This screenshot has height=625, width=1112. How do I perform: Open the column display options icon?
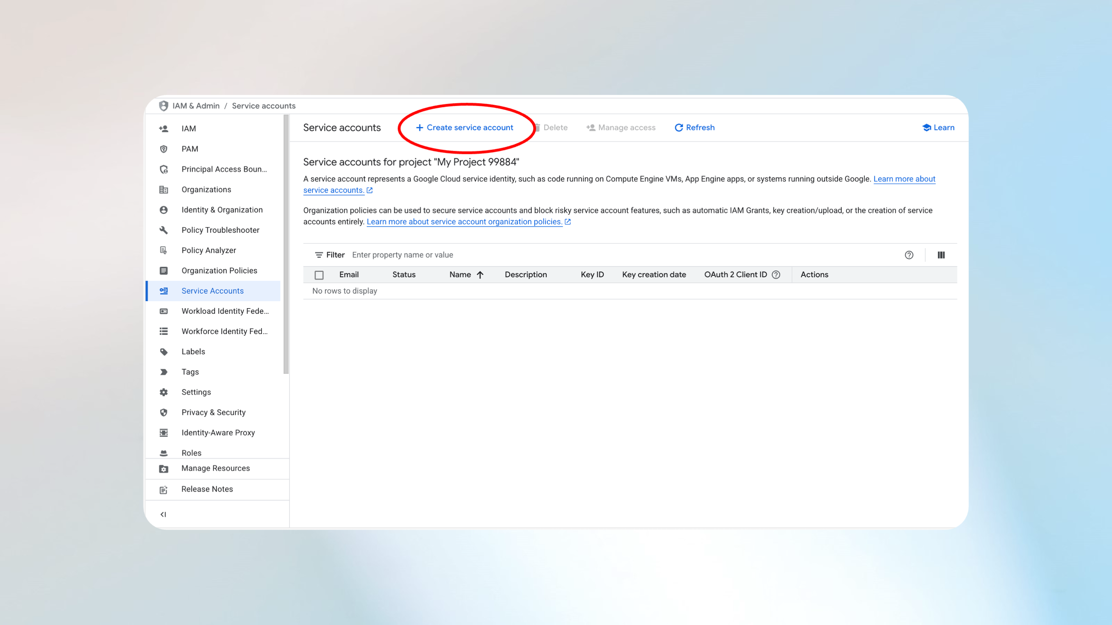(x=941, y=255)
